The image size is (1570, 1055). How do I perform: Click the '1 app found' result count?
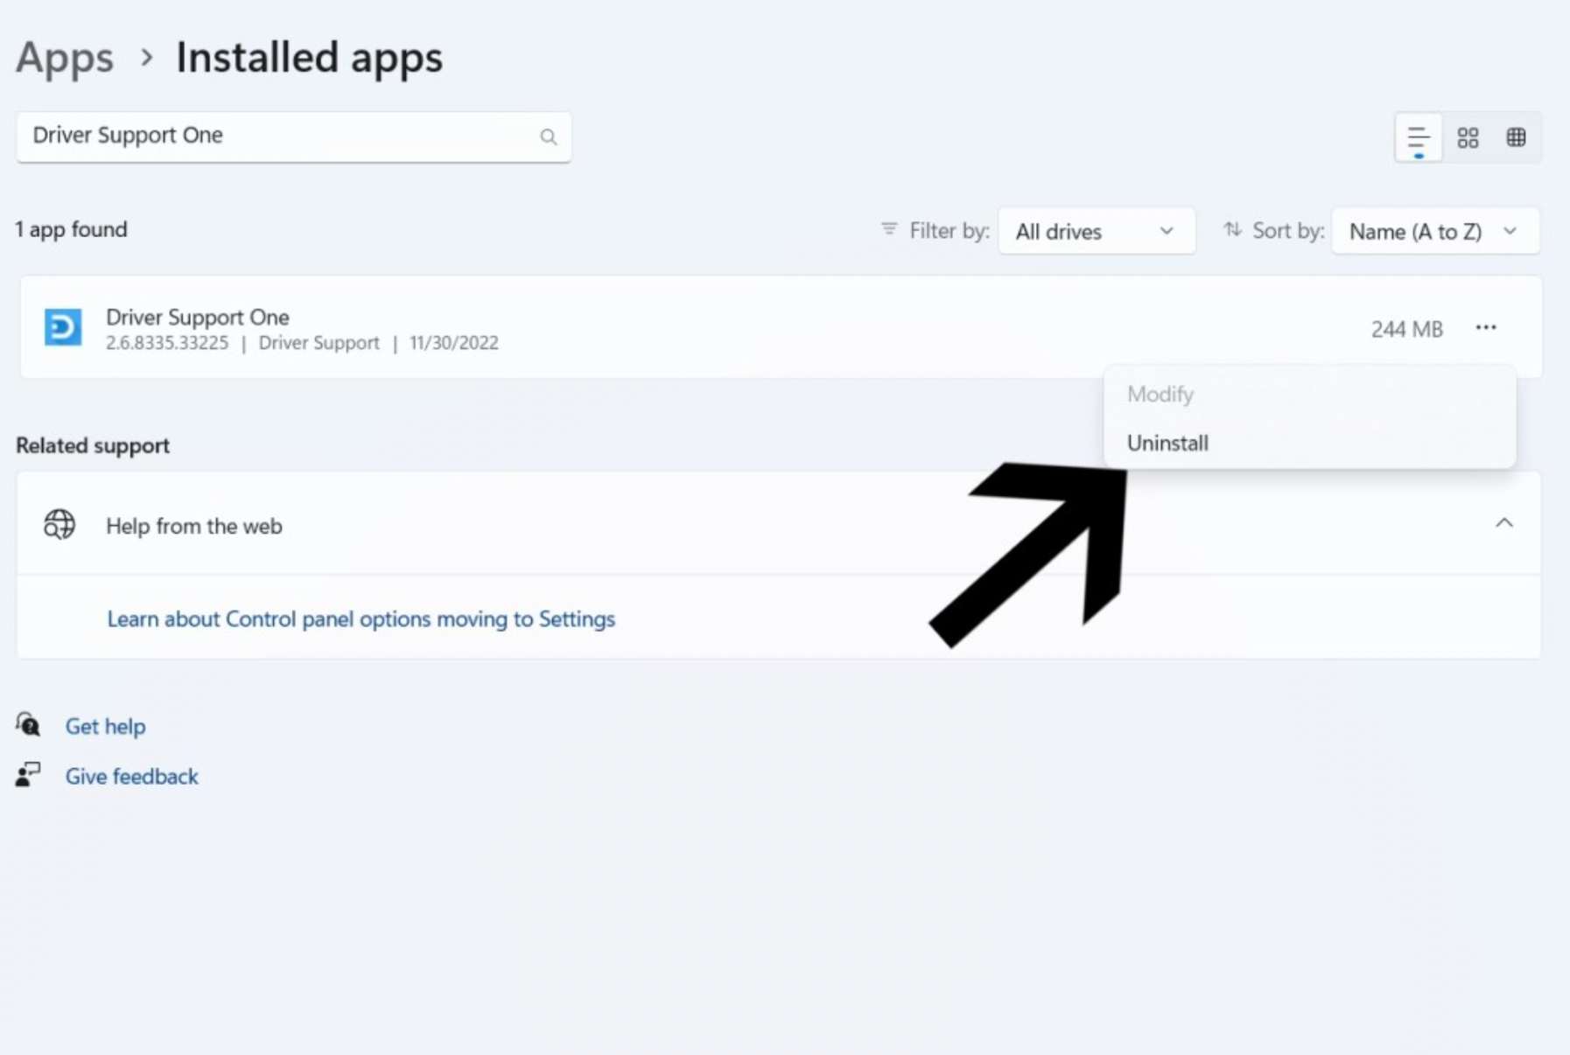[x=71, y=229]
